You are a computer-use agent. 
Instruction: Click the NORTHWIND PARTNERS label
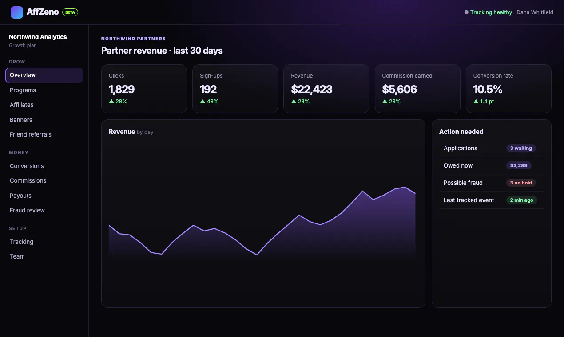pyautogui.click(x=133, y=39)
